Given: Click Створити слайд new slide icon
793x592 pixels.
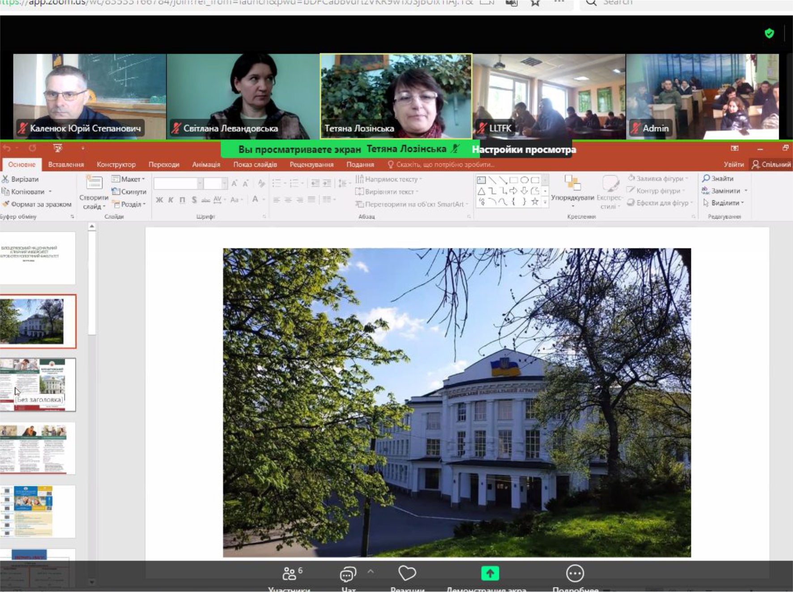Looking at the screenshot, I should click(94, 183).
